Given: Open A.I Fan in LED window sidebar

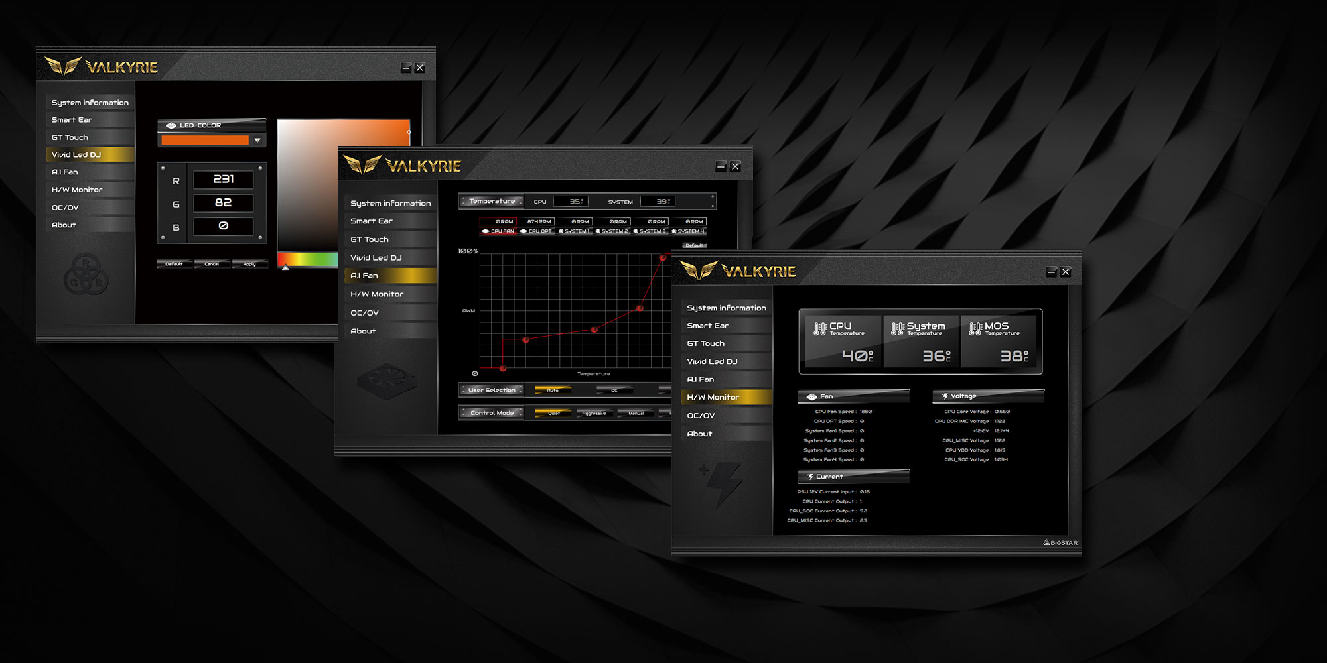Looking at the screenshot, I should 90,172.
